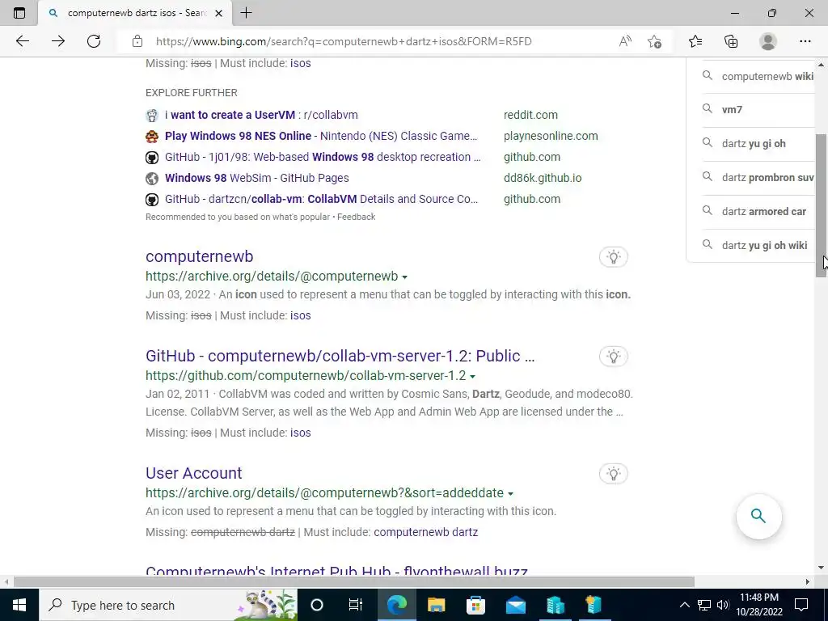Open 'i want to create a UserVM' reddit link
The height and width of the screenshot is (621, 828).
(x=261, y=115)
